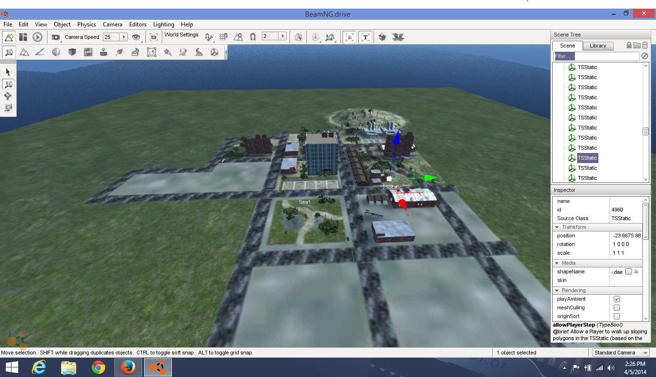Open the Lighting menu
Viewport: 656px width, 377px height.
[x=164, y=24]
